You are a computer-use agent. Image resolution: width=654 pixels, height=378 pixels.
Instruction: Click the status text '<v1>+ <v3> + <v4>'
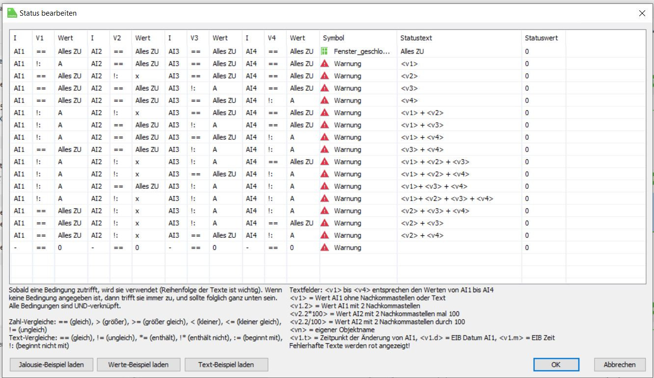pos(434,186)
